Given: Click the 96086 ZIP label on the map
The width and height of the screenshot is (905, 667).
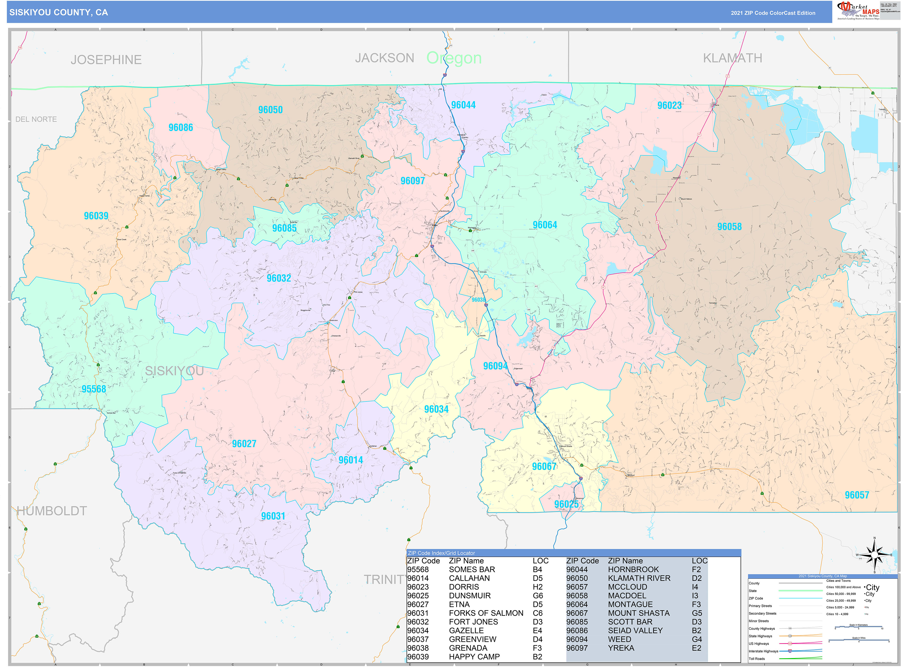Looking at the screenshot, I should [x=181, y=127].
